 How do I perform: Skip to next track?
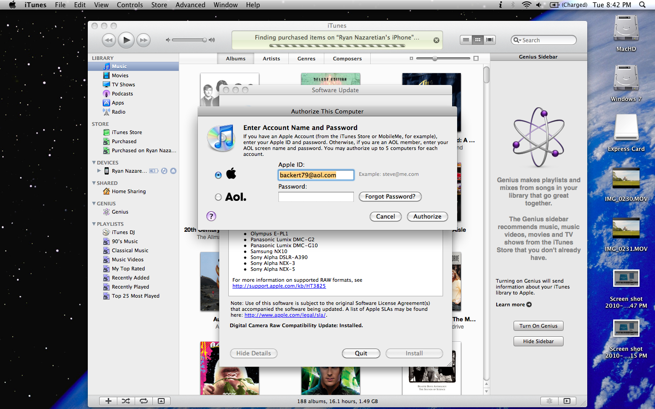144,40
